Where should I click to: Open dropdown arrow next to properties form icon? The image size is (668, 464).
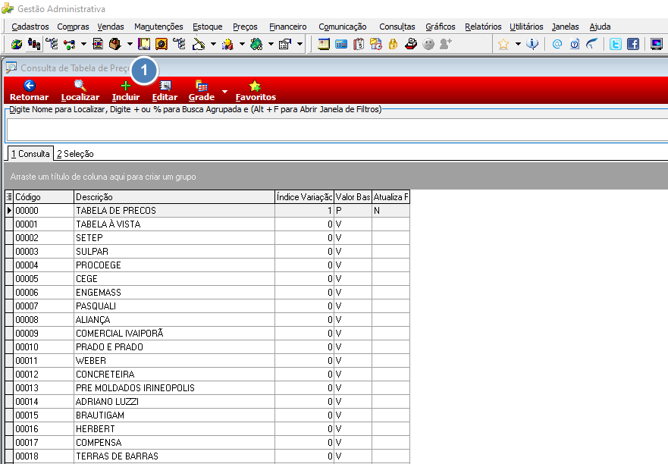pyautogui.click(x=300, y=44)
